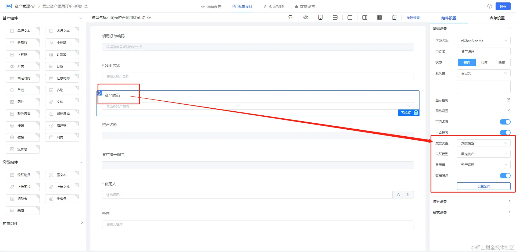Select the 流水号 component
Viewport: 516px width, 252px height.
(23, 149)
